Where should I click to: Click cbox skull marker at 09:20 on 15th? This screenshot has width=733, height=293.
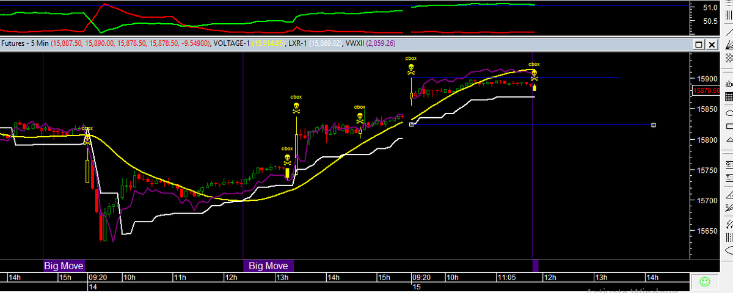(411, 69)
